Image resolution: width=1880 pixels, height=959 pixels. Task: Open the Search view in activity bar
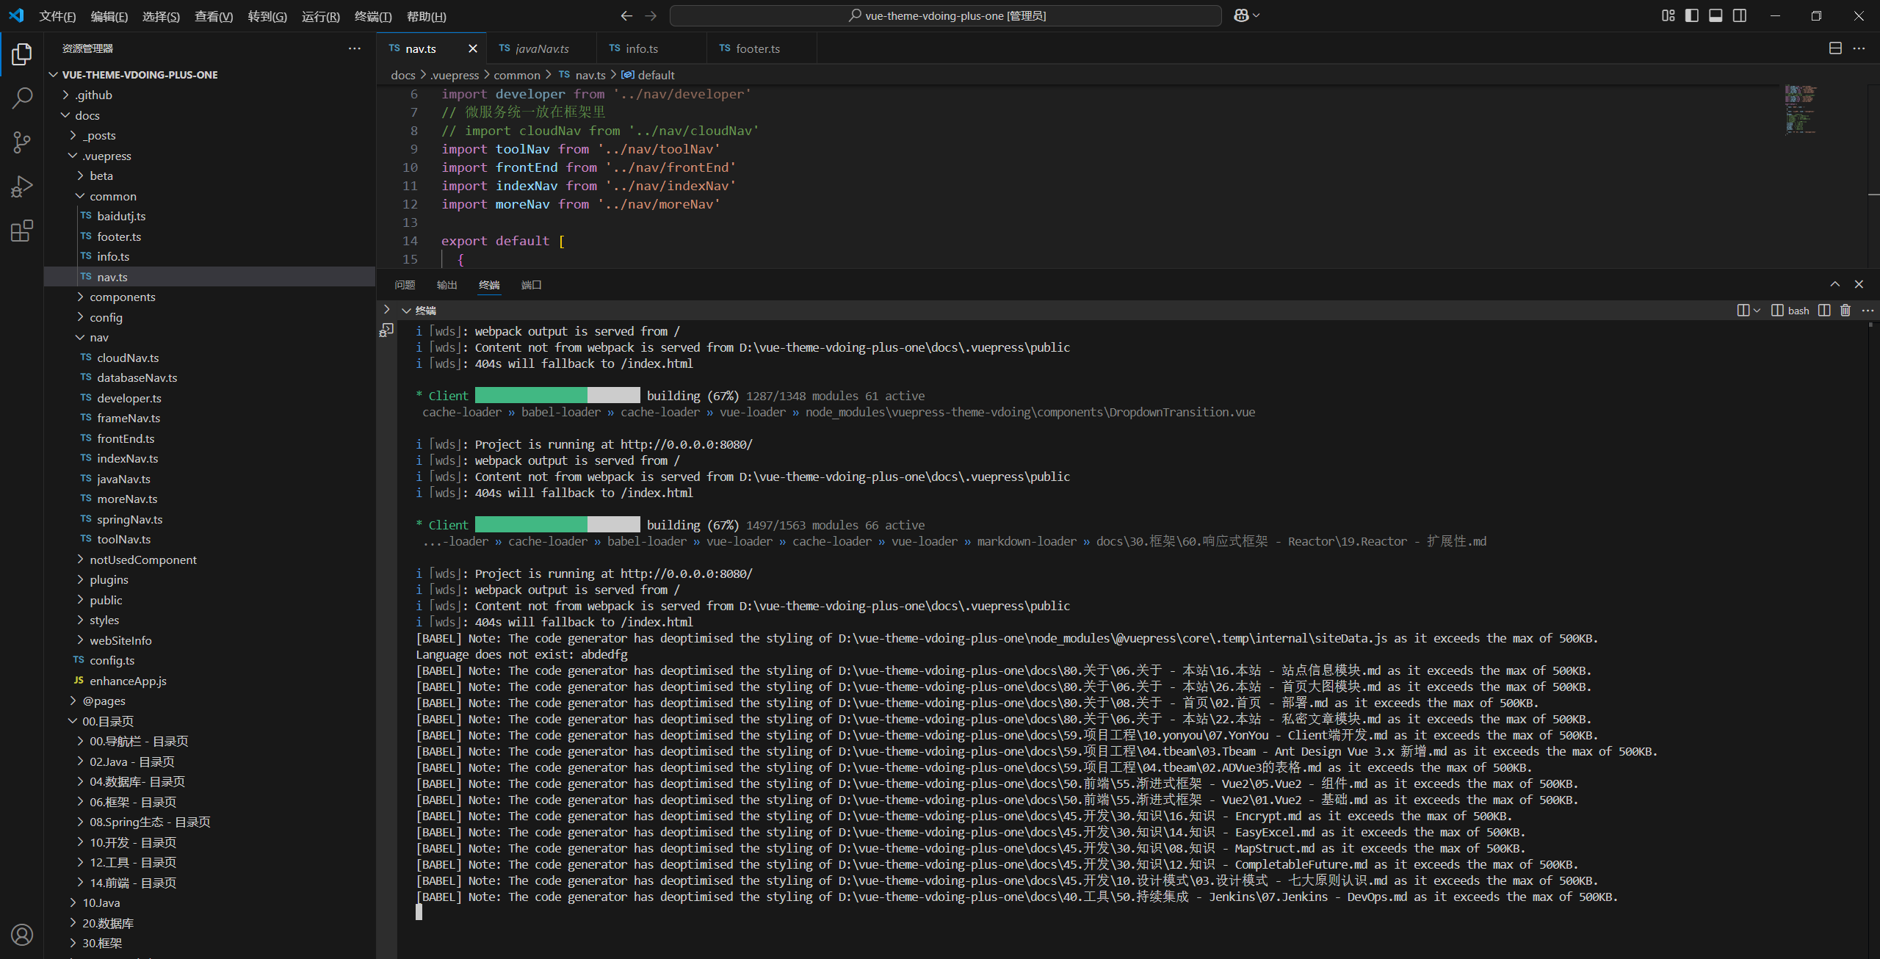(22, 98)
